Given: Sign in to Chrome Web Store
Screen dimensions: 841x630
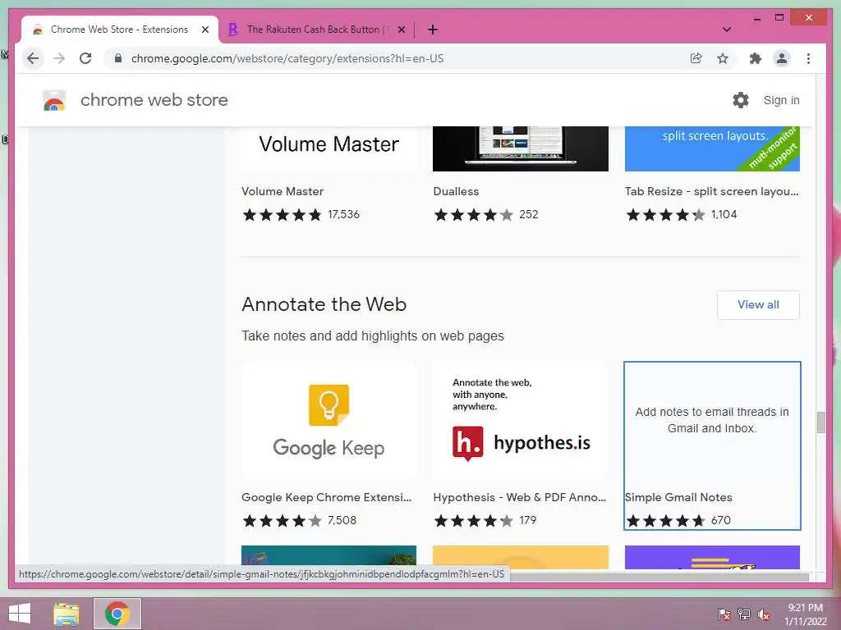Looking at the screenshot, I should pos(782,100).
